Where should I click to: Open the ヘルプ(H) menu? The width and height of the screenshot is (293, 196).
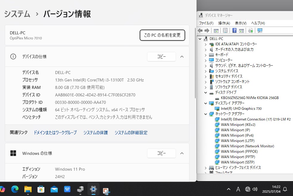click(x=258, y=23)
